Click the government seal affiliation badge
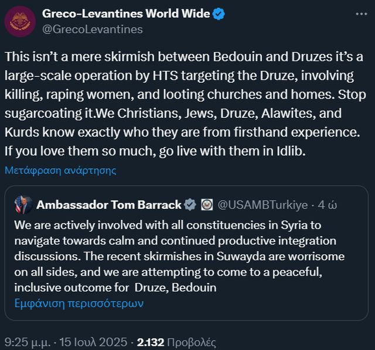The image size is (375, 350). (206, 205)
